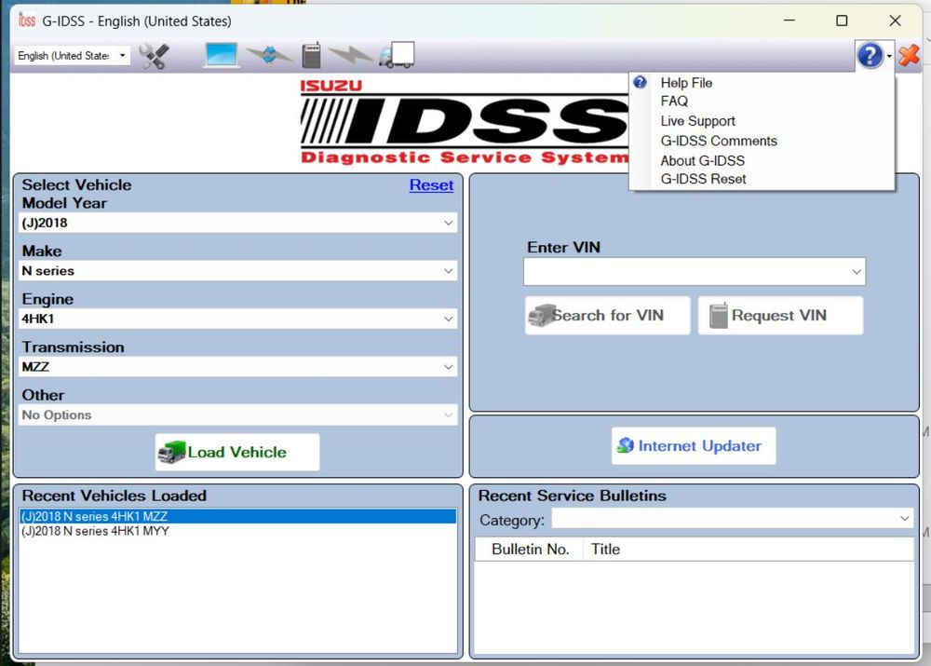Viewport: 931px width, 666px height.
Task: Close the G-IDSS window
Action: click(x=895, y=20)
